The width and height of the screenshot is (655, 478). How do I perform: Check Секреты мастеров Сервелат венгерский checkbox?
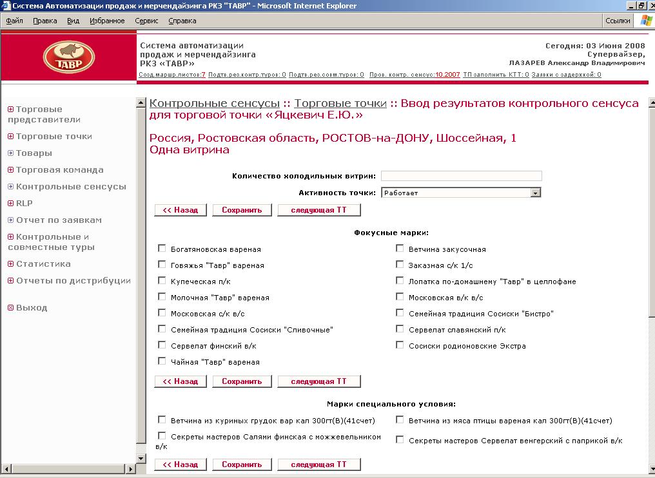[x=400, y=439]
